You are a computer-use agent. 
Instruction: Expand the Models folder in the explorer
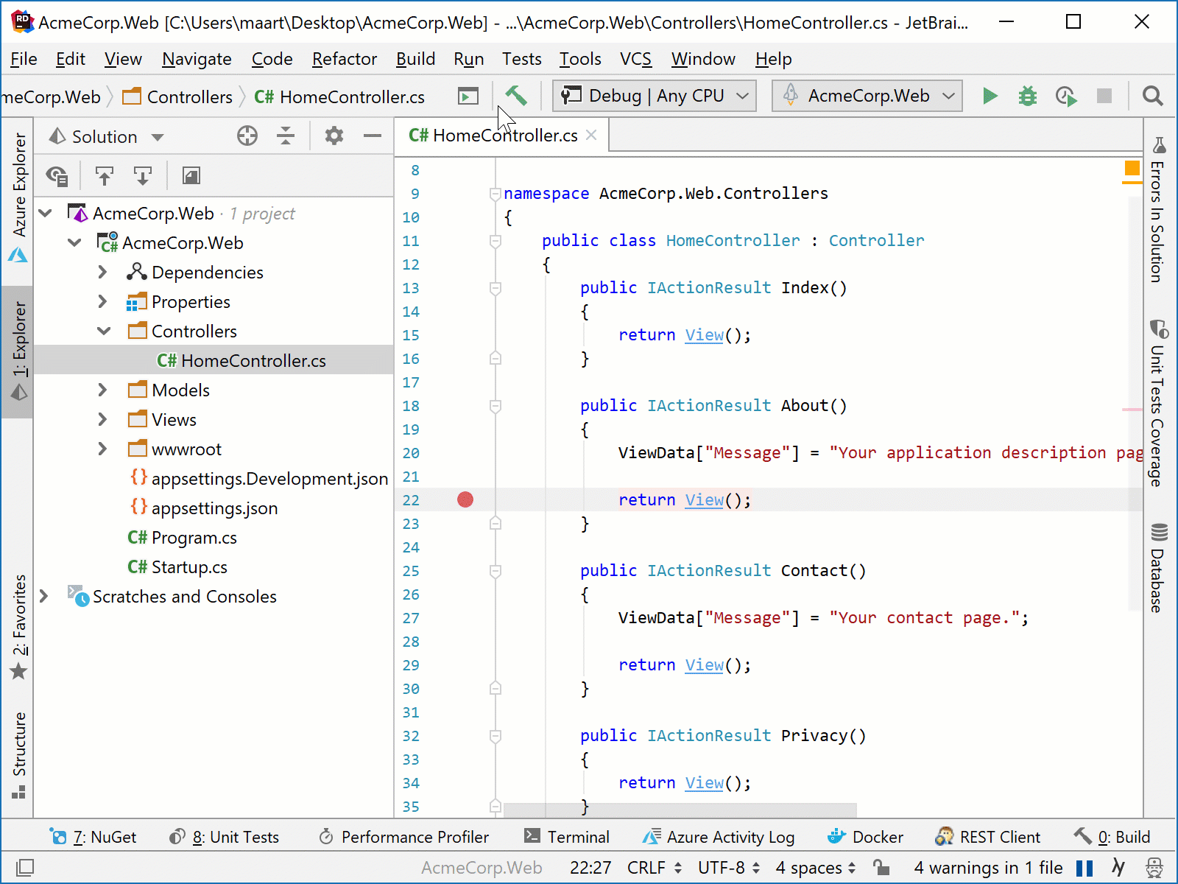click(103, 390)
